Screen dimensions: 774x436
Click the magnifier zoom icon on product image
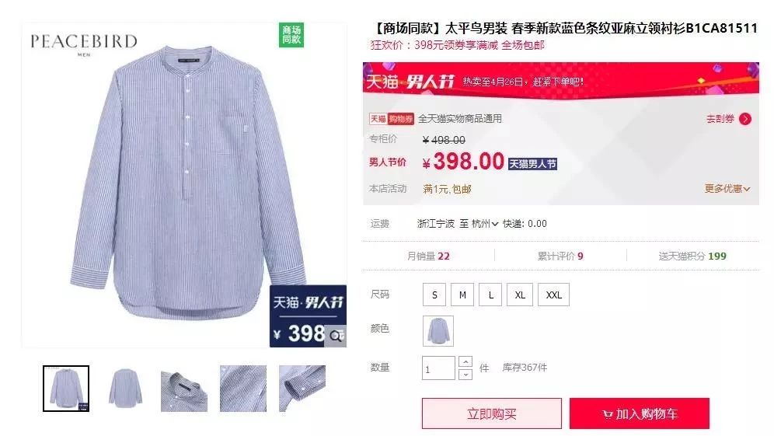(x=336, y=336)
